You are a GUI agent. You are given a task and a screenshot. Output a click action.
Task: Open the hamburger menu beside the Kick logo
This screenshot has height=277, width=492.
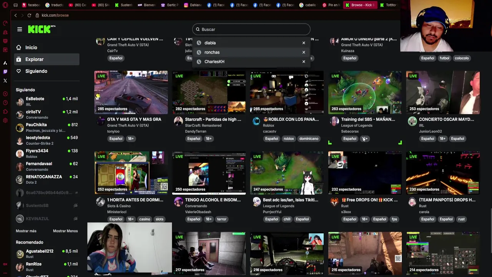pyautogui.click(x=20, y=29)
